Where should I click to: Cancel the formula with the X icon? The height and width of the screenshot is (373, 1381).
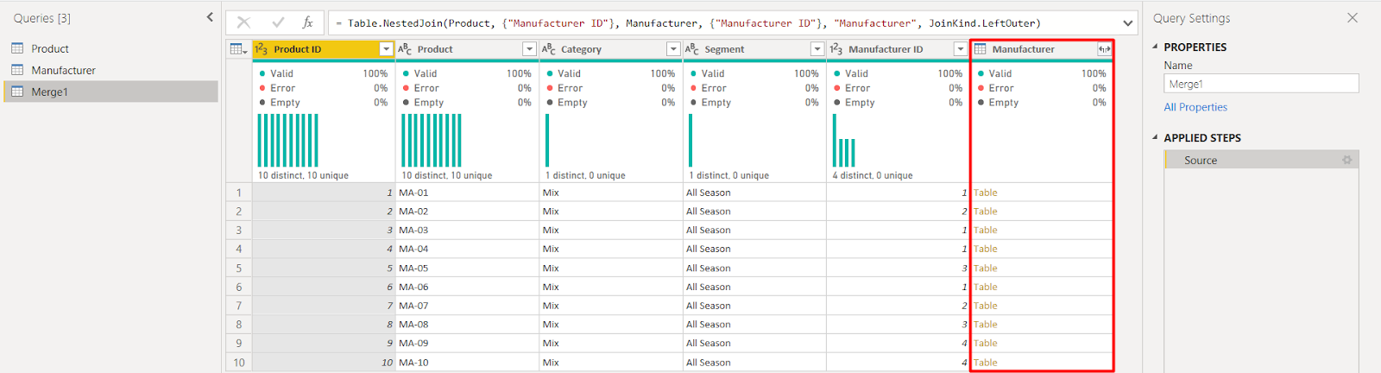244,23
